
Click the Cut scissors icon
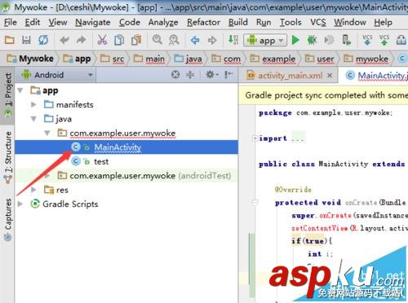pos(102,40)
